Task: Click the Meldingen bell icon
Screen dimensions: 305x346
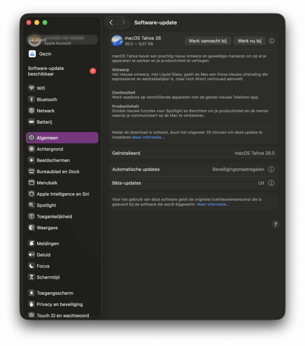Action: click(x=31, y=243)
